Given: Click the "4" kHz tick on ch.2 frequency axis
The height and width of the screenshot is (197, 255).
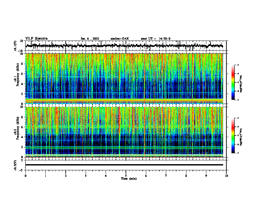Looking at the screenshot, I should coord(22,137).
